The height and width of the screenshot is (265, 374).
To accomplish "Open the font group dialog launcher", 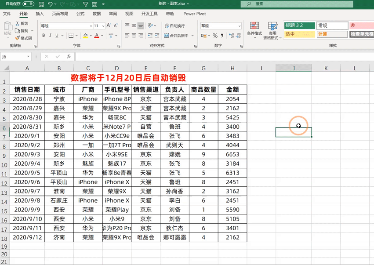I will (x=119, y=46).
